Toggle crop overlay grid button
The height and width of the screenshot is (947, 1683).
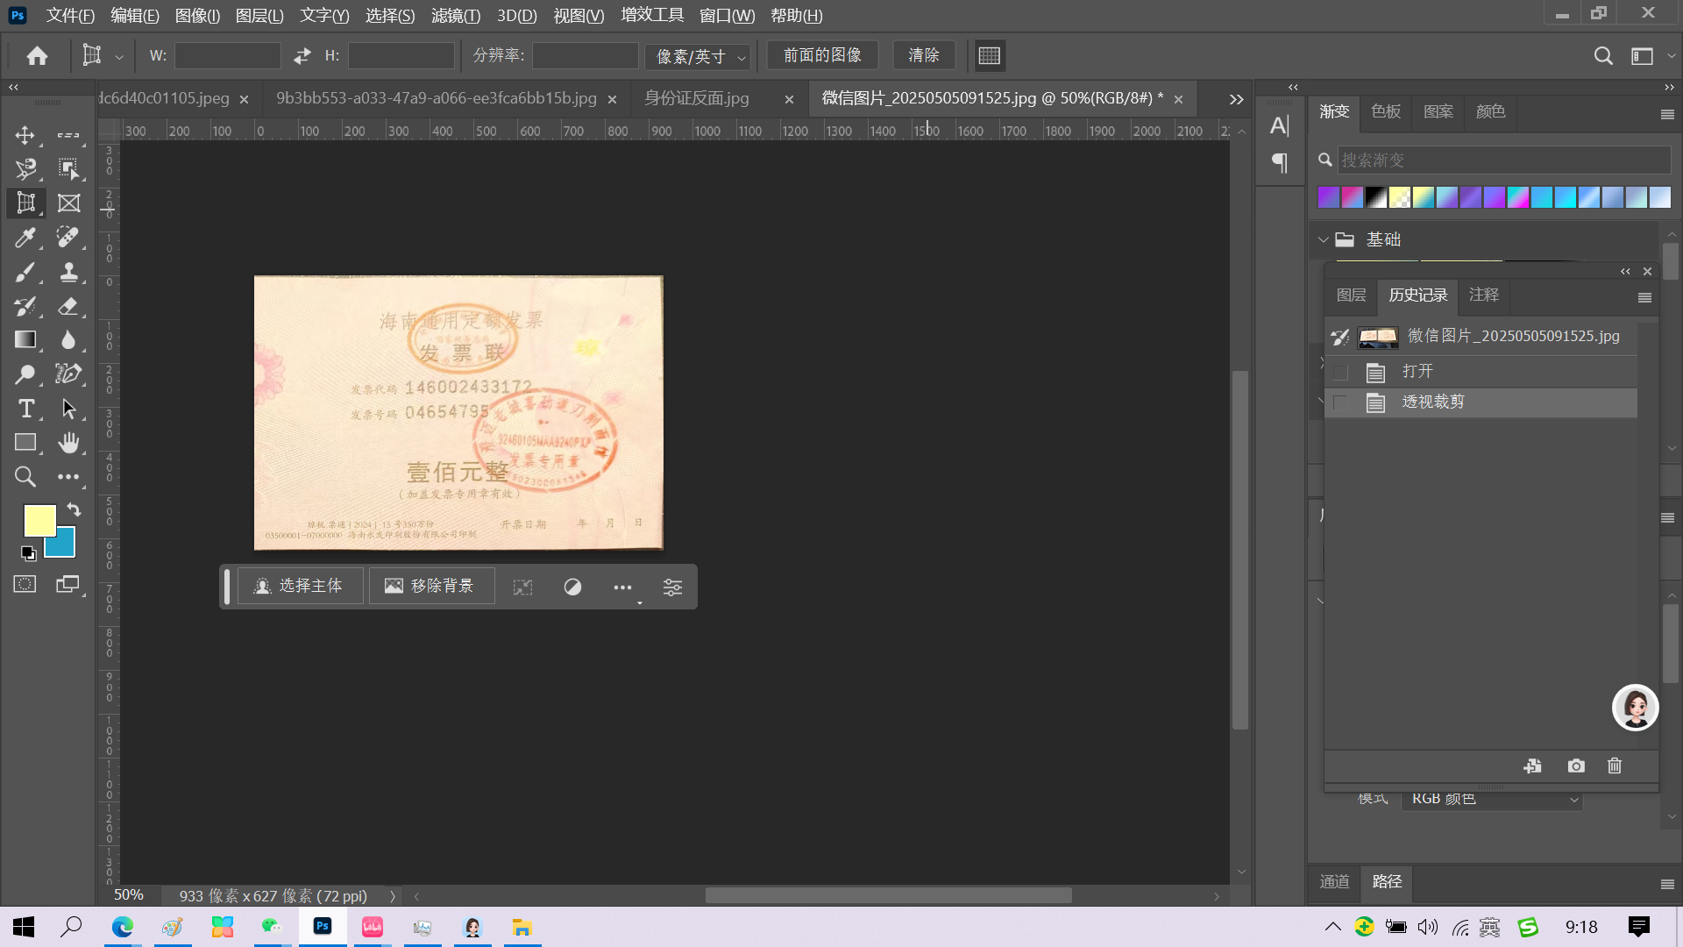tap(990, 56)
